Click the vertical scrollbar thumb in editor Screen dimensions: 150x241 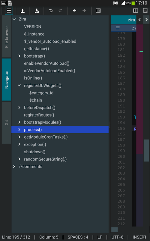(x=146, y=150)
